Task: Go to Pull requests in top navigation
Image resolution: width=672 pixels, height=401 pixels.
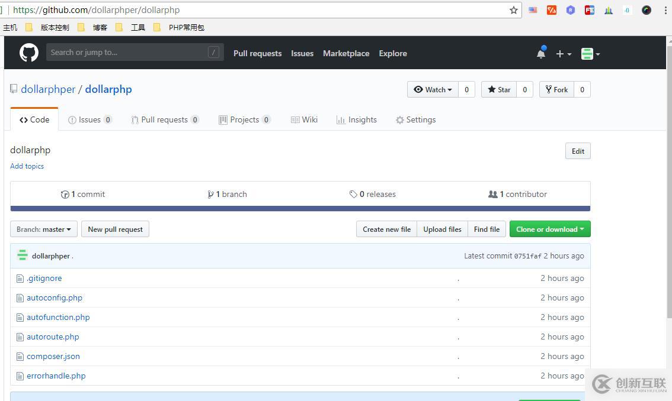Action: click(258, 53)
